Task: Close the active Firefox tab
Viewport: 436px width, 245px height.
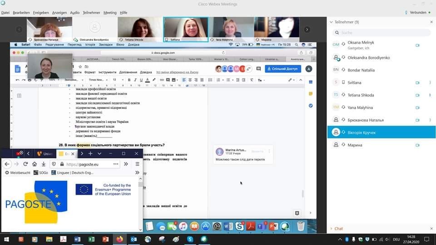Action: click(73, 154)
